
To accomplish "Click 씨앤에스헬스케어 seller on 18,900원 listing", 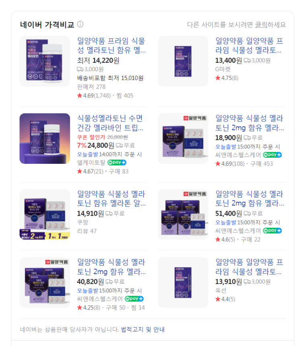I will click(238, 155).
